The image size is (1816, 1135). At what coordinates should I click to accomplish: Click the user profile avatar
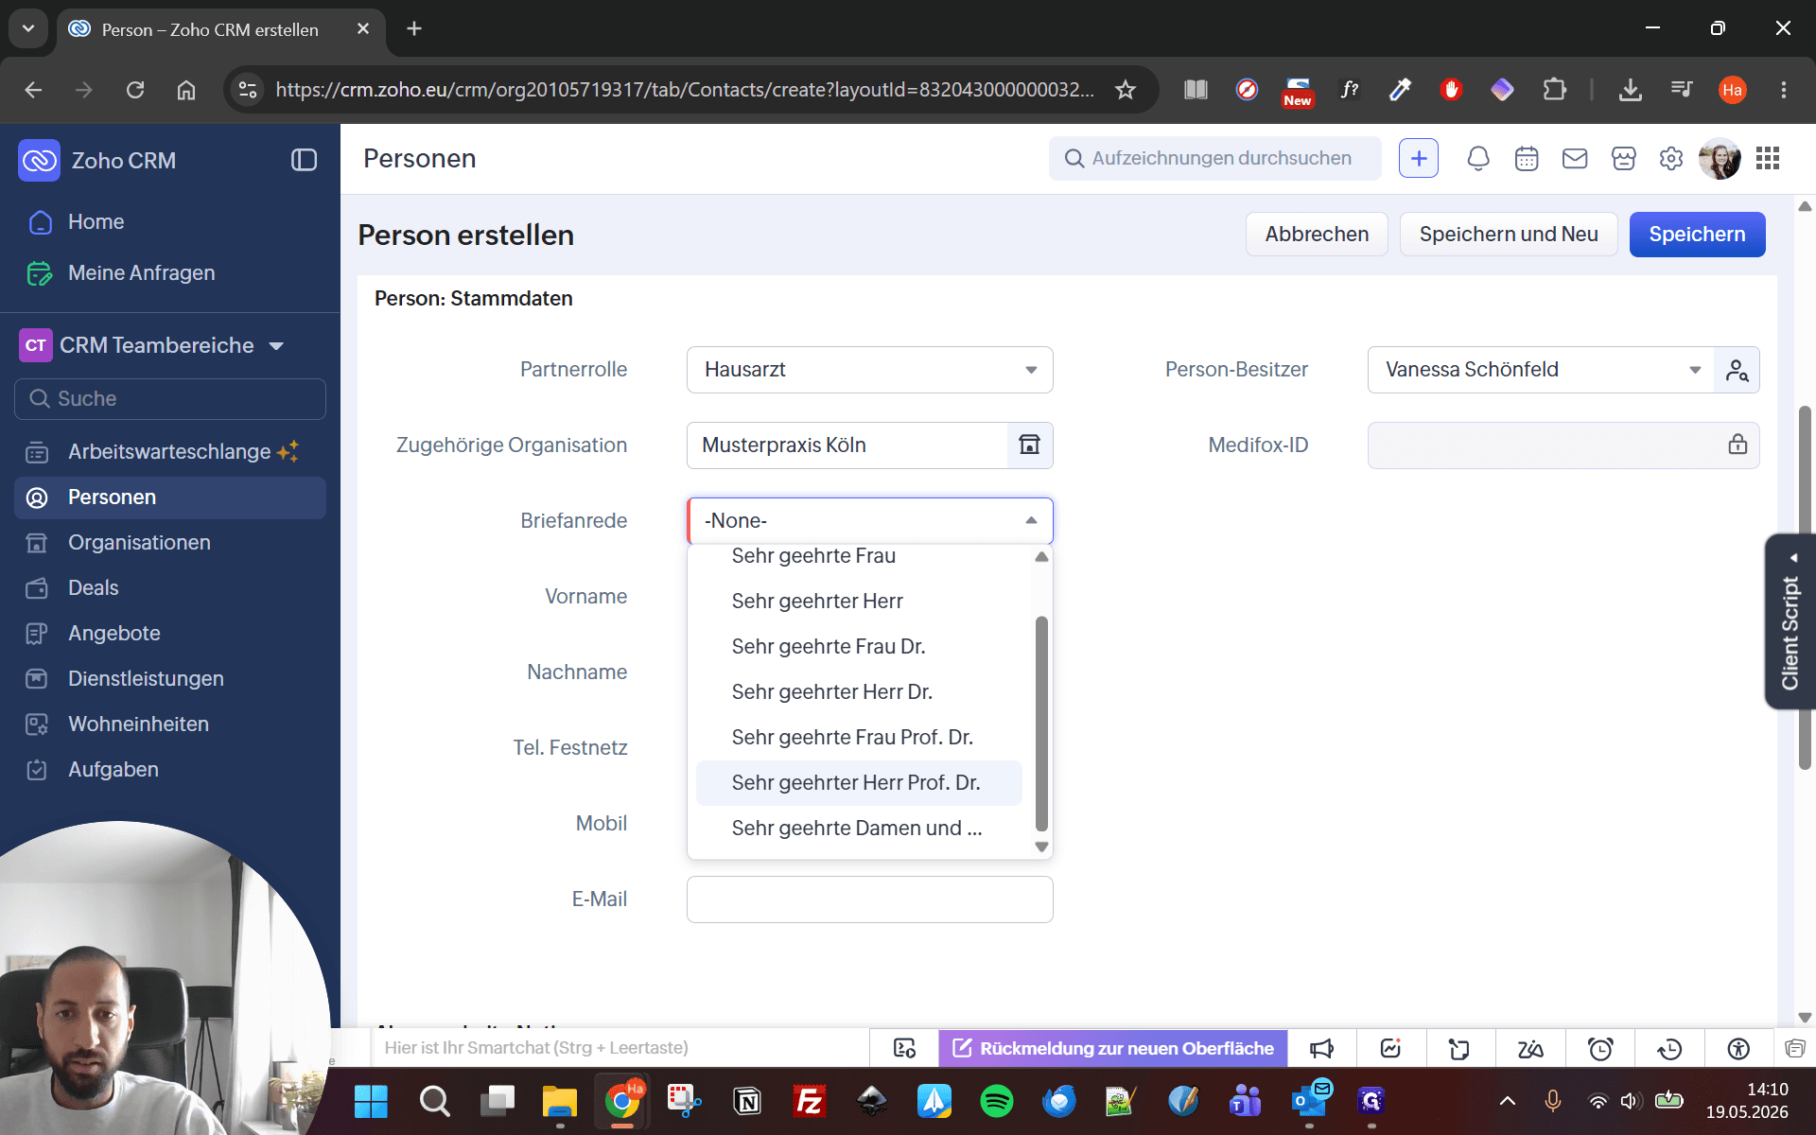coord(1719,159)
